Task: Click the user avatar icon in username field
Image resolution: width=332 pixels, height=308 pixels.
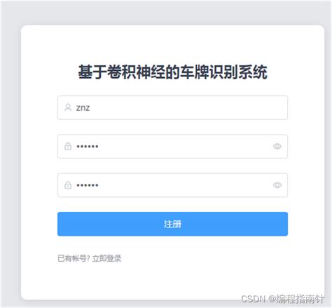Action: pyautogui.click(x=68, y=107)
